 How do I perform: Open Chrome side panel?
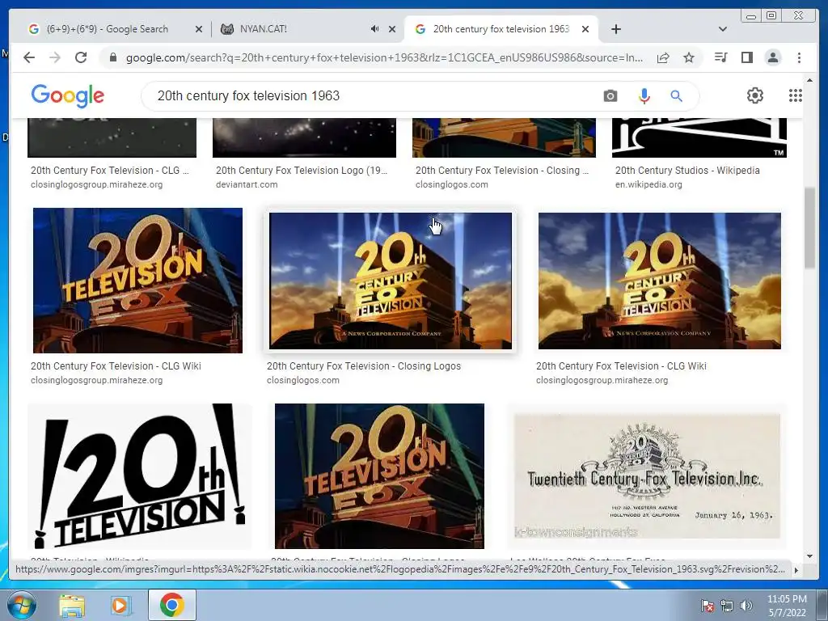(x=746, y=57)
